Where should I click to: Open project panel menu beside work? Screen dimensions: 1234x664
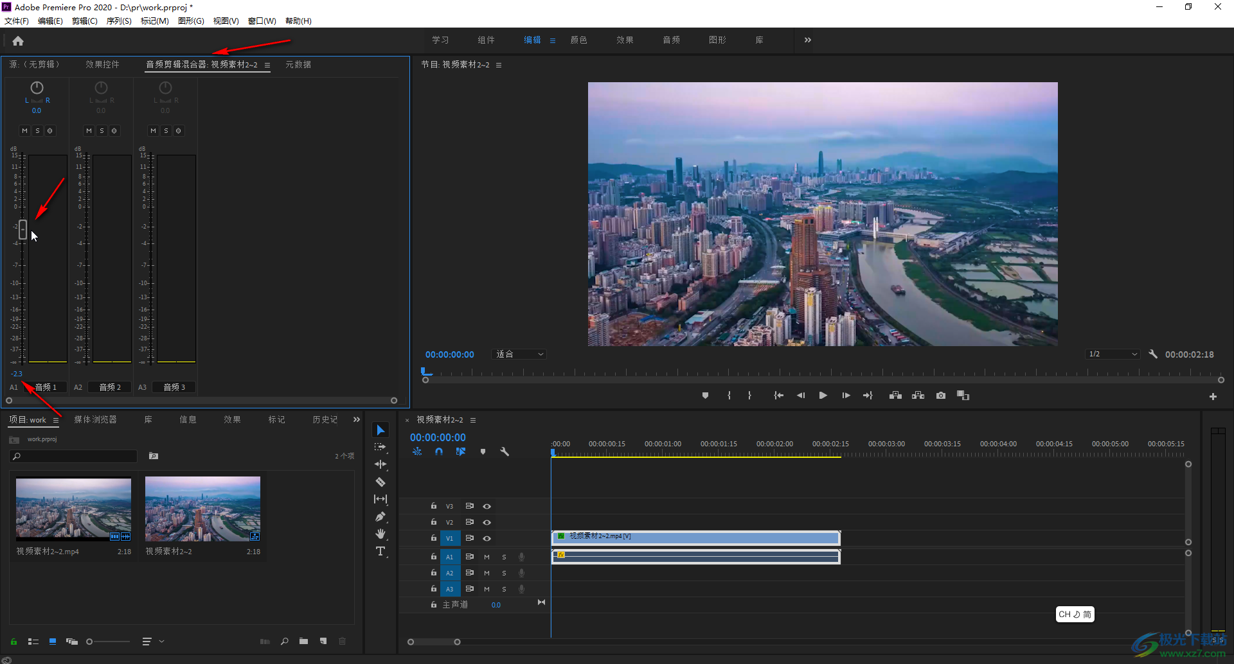pyautogui.click(x=56, y=420)
